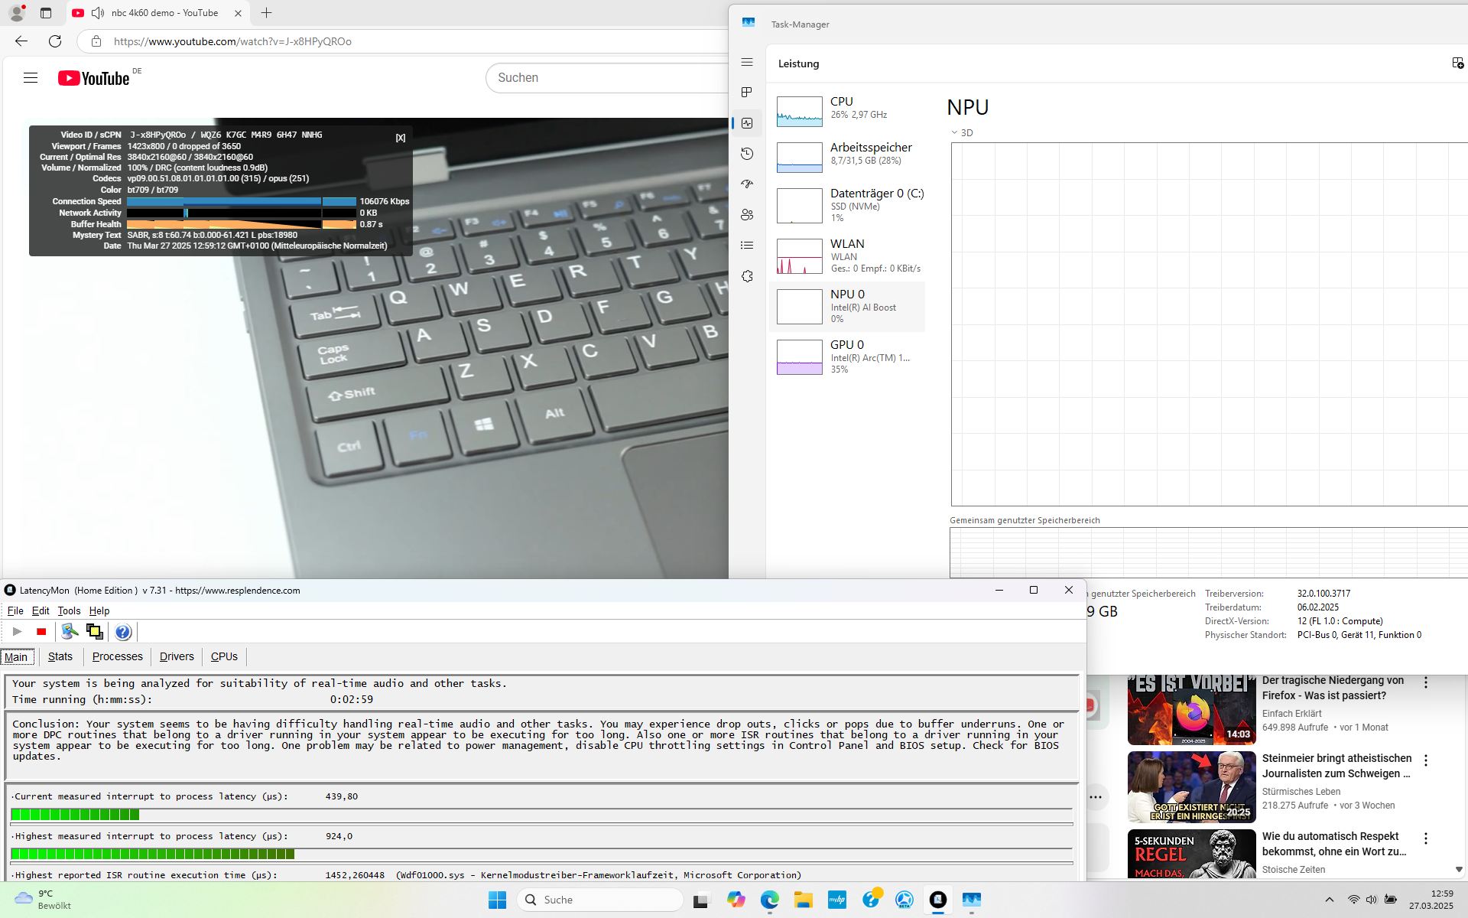Open the Task Manager users sidebar icon
Viewport: 1468px width, 918px height.
(747, 215)
